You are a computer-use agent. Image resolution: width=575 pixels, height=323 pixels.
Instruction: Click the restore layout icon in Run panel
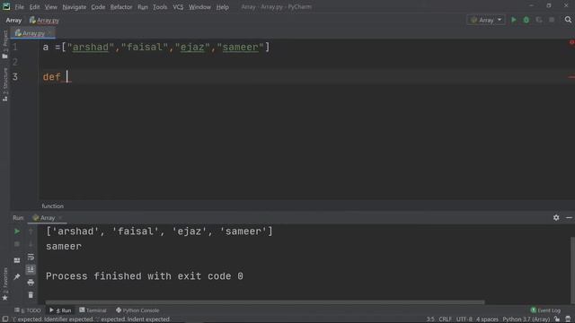tap(17, 260)
